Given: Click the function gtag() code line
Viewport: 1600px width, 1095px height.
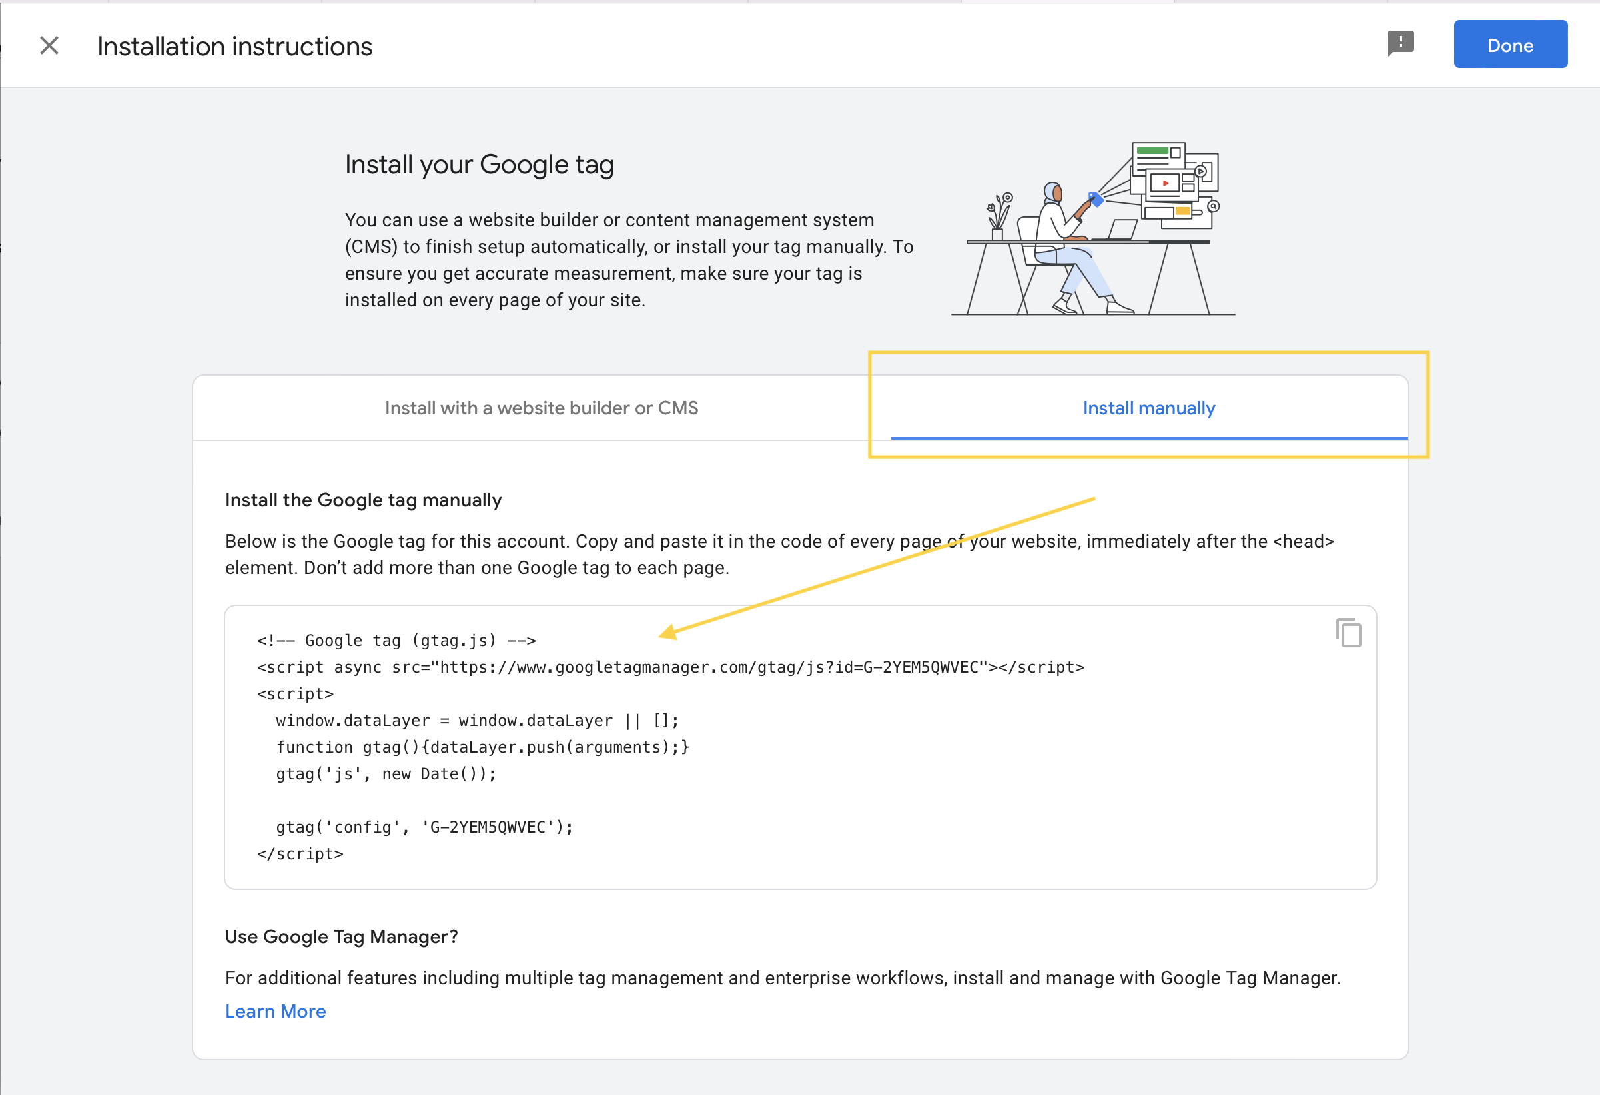Looking at the screenshot, I should coord(482,747).
